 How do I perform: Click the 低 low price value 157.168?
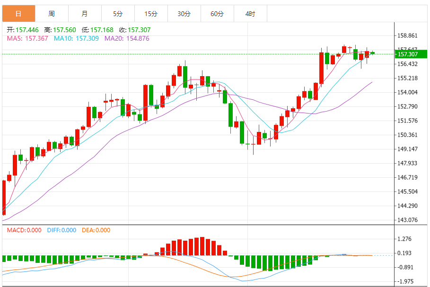pos(102,30)
